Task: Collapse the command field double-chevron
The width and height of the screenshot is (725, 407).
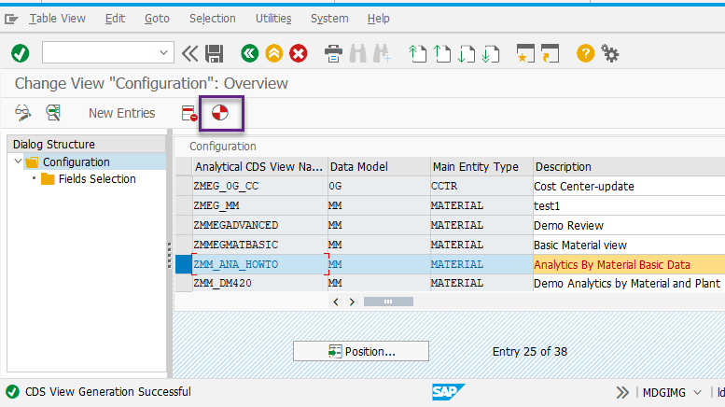Action: click(x=189, y=53)
